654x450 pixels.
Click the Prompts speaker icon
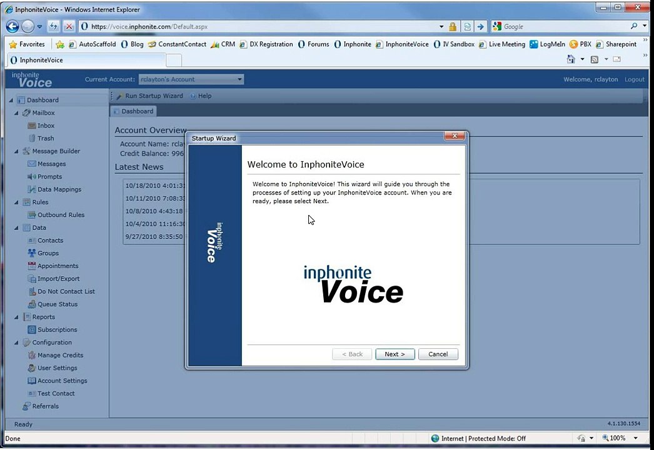point(32,176)
